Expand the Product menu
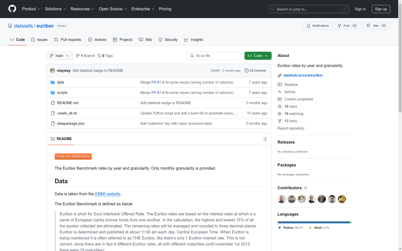 (x=31, y=9)
